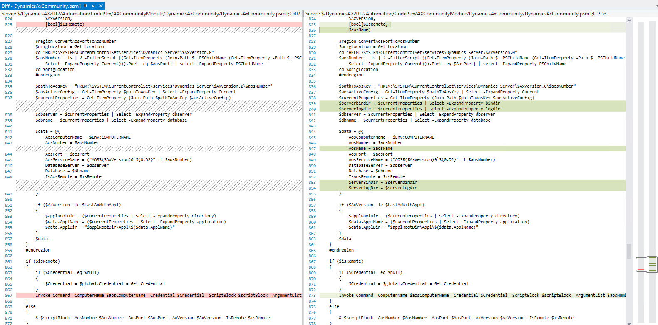Click the vertical scrollbar down arrow
The width and height of the screenshot is (658, 325).
point(629,323)
